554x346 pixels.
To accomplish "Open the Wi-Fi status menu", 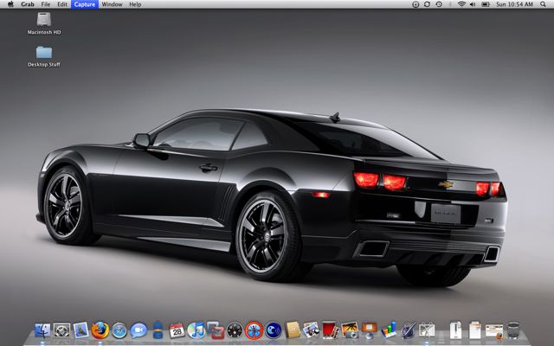I will tap(461, 4).
